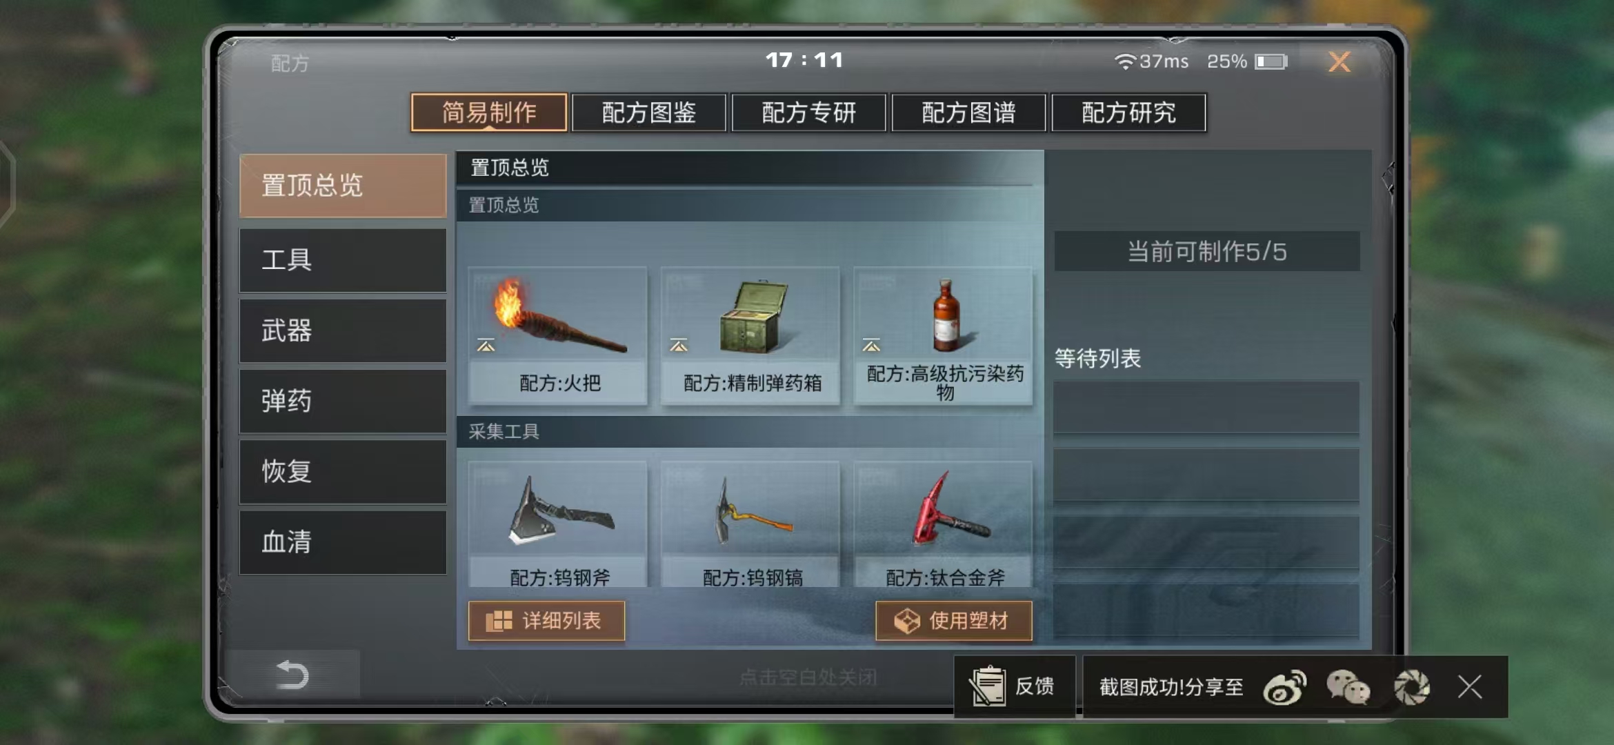Choose the 钨钢斧 axe recipe

coord(558,526)
